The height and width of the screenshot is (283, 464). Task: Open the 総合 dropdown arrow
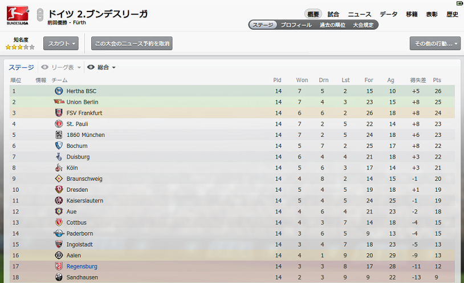(x=113, y=67)
